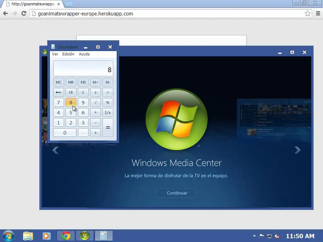Viewport: 323px width, 242px height.
Task: Click the plus-minus sign button
Action: 95,92
